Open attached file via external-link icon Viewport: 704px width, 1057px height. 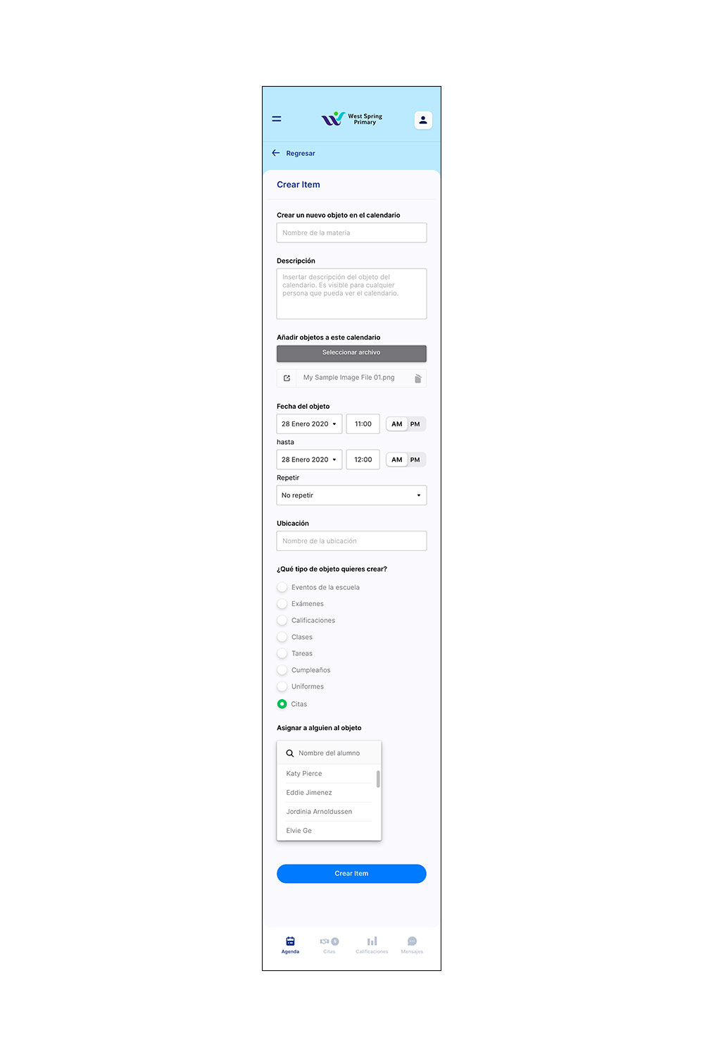click(287, 378)
